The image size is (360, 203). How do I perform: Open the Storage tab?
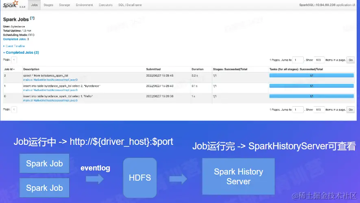pos(64,5)
